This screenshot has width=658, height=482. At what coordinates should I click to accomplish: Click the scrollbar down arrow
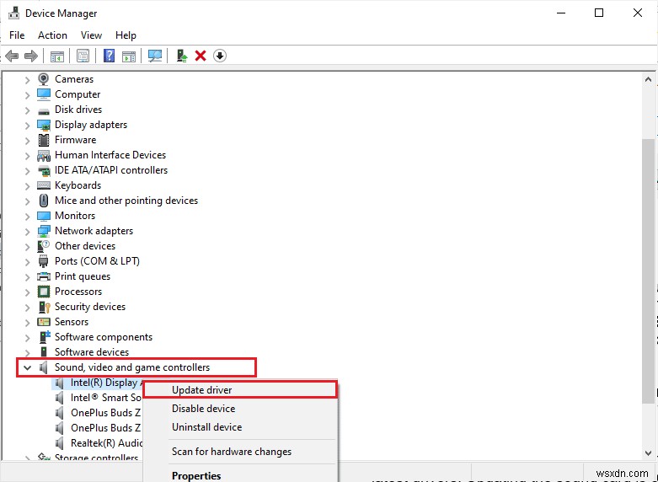click(648, 453)
